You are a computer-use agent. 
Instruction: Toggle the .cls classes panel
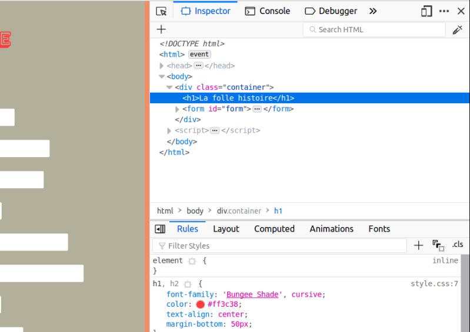tap(458, 245)
